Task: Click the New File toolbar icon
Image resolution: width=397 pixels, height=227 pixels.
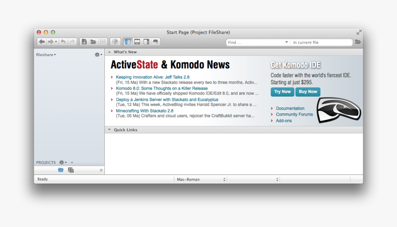Action: [x=84, y=42]
